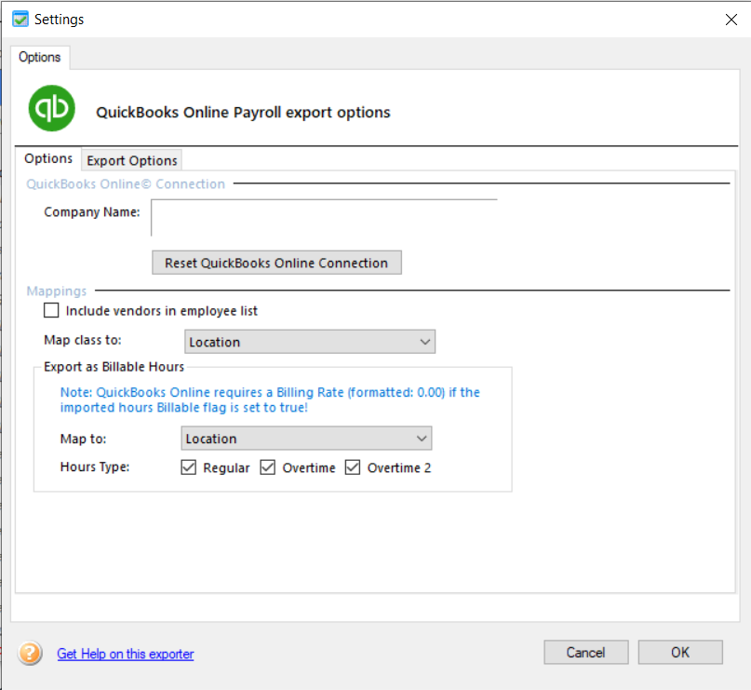Open the Map class to dropdown
751x690 pixels.
click(x=310, y=342)
